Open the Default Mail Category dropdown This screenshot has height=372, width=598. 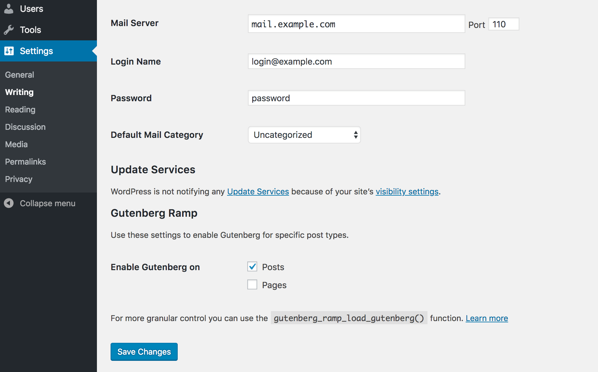[x=304, y=135]
